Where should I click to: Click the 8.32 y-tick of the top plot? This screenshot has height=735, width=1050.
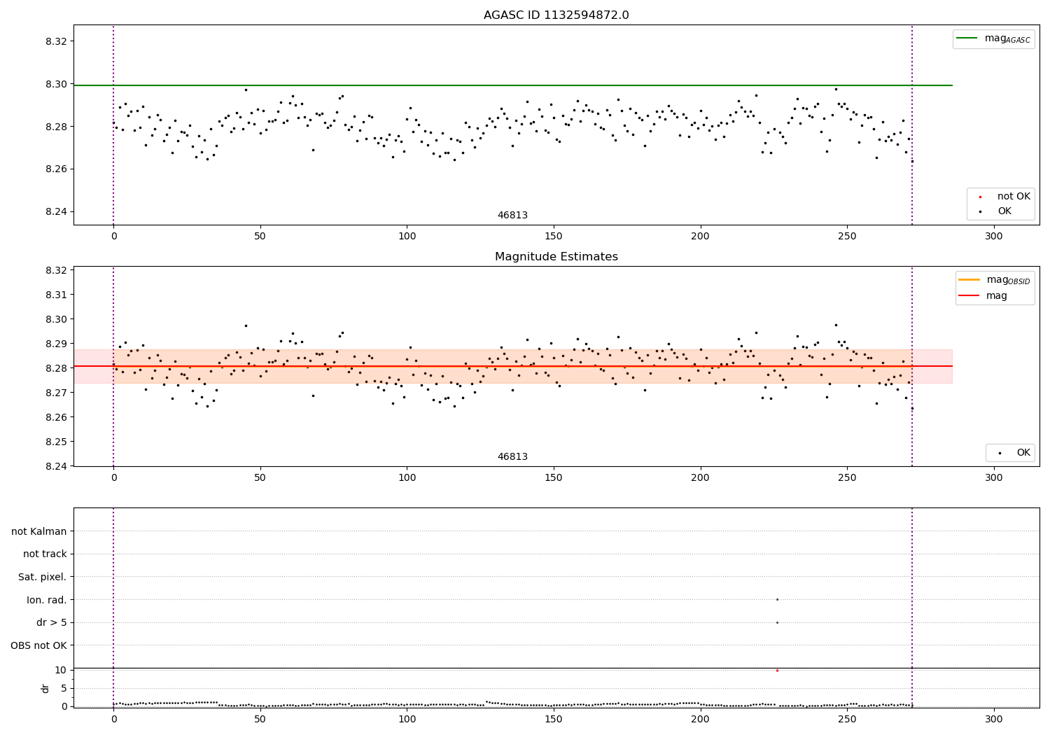point(55,41)
